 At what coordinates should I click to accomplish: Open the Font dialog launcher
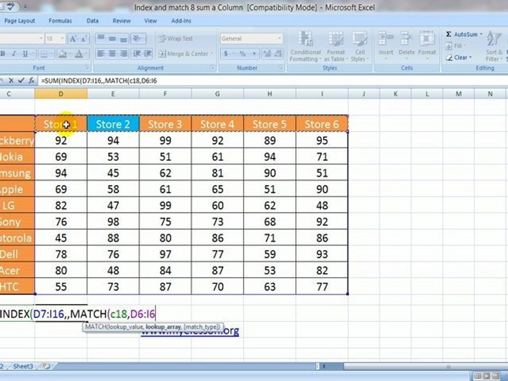pyautogui.click(x=87, y=68)
